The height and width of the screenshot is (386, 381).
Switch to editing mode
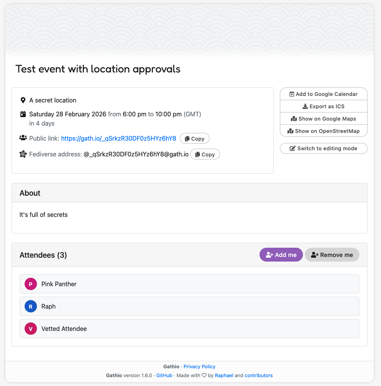click(323, 148)
